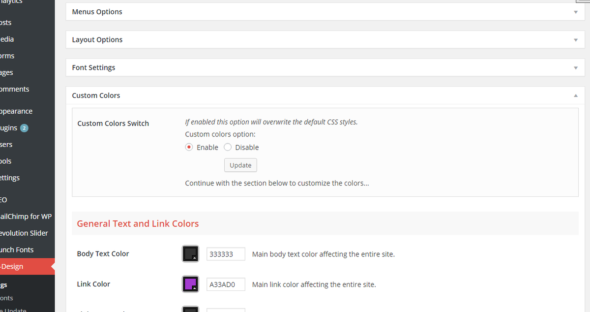The height and width of the screenshot is (312, 590).
Task: Click the Custom Colors panel title
Action: 96,95
